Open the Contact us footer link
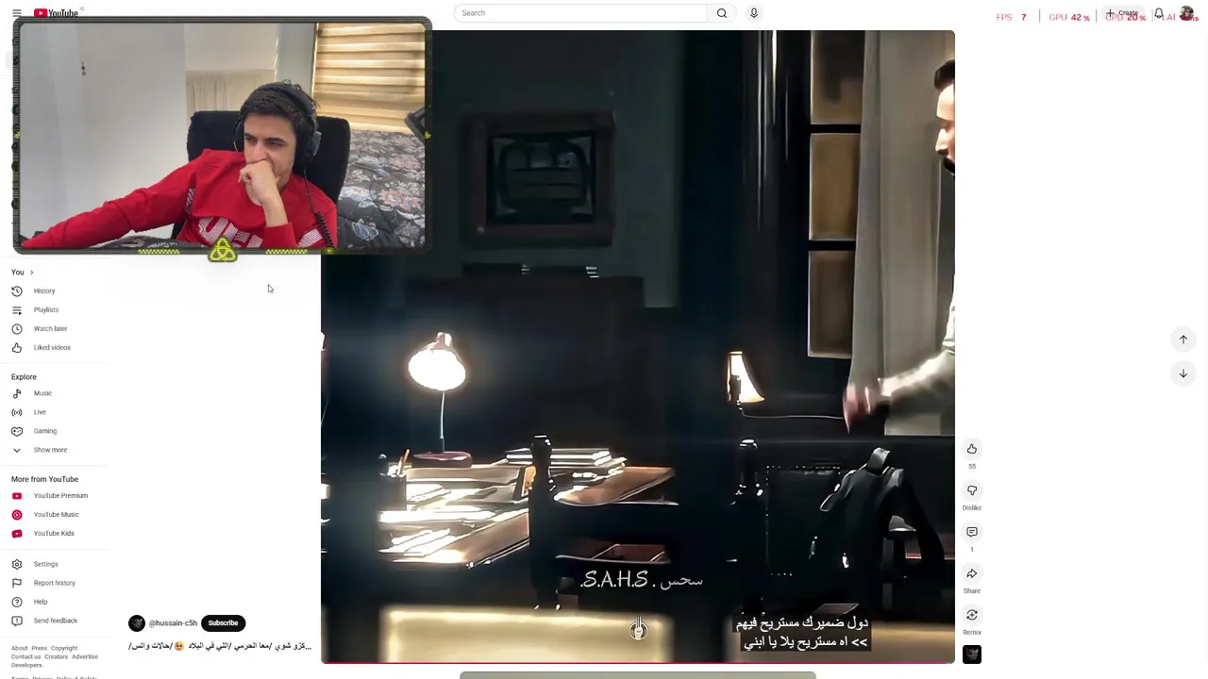1208x679 pixels. click(x=25, y=656)
